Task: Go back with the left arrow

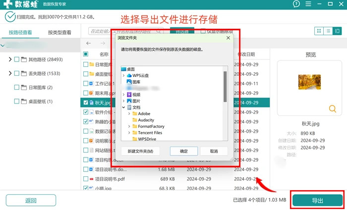Action: 89,43
